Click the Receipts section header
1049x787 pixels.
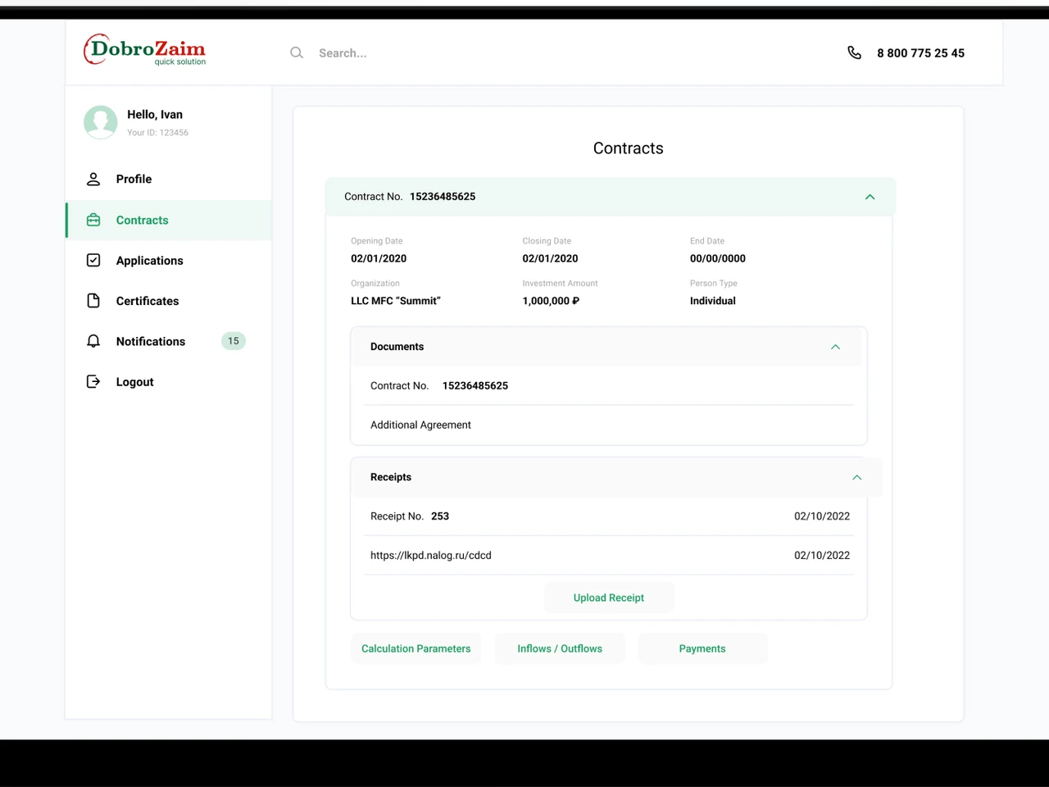pos(617,477)
